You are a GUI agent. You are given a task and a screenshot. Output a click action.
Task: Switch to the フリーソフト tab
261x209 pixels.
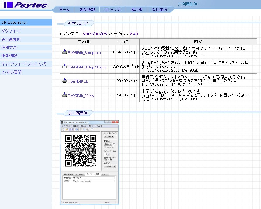click(x=113, y=10)
